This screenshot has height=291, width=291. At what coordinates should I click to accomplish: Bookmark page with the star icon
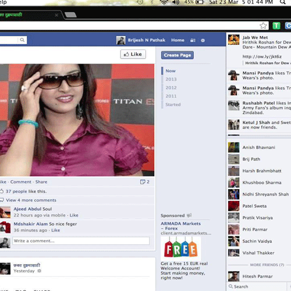pyautogui.click(x=263, y=26)
